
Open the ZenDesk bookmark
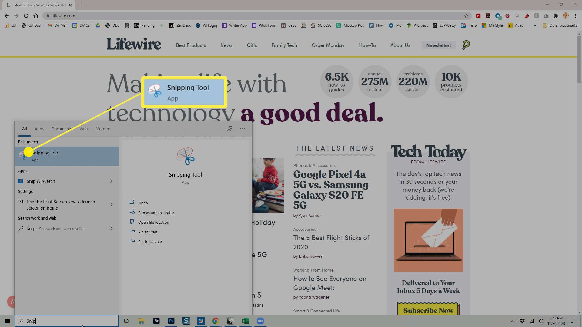180,25
